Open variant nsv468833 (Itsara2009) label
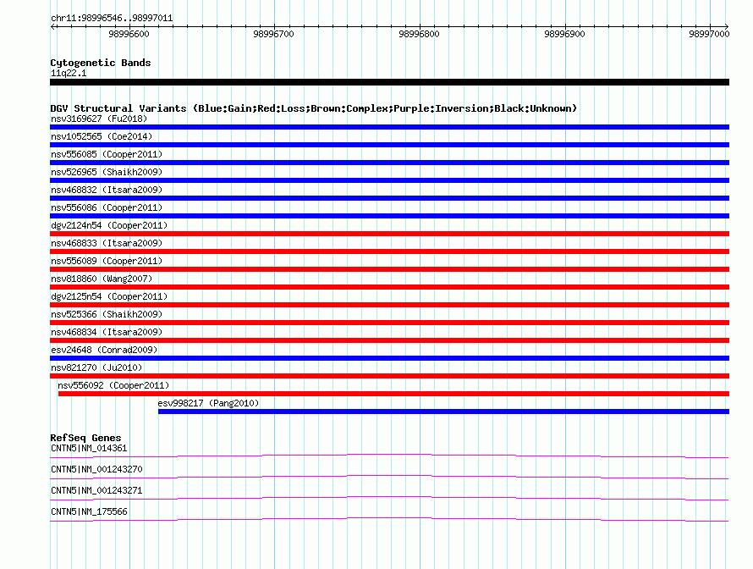The image size is (753, 569). pyautogui.click(x=107, y=243)
